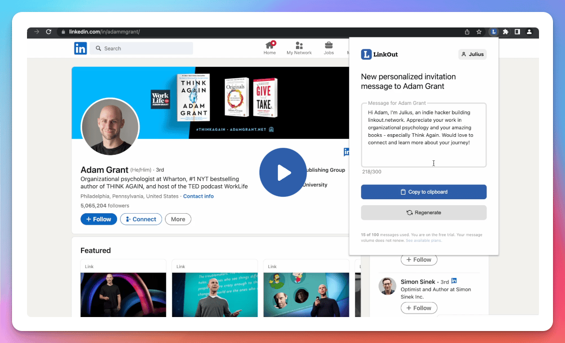Click the linkedin.com address bar URL
Viewport: 565px width, 343px height.
[104, 31]
